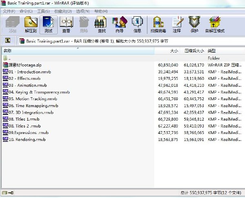Click the 解压到 (Extract To) toolbar icon

(x=31, y=24)
